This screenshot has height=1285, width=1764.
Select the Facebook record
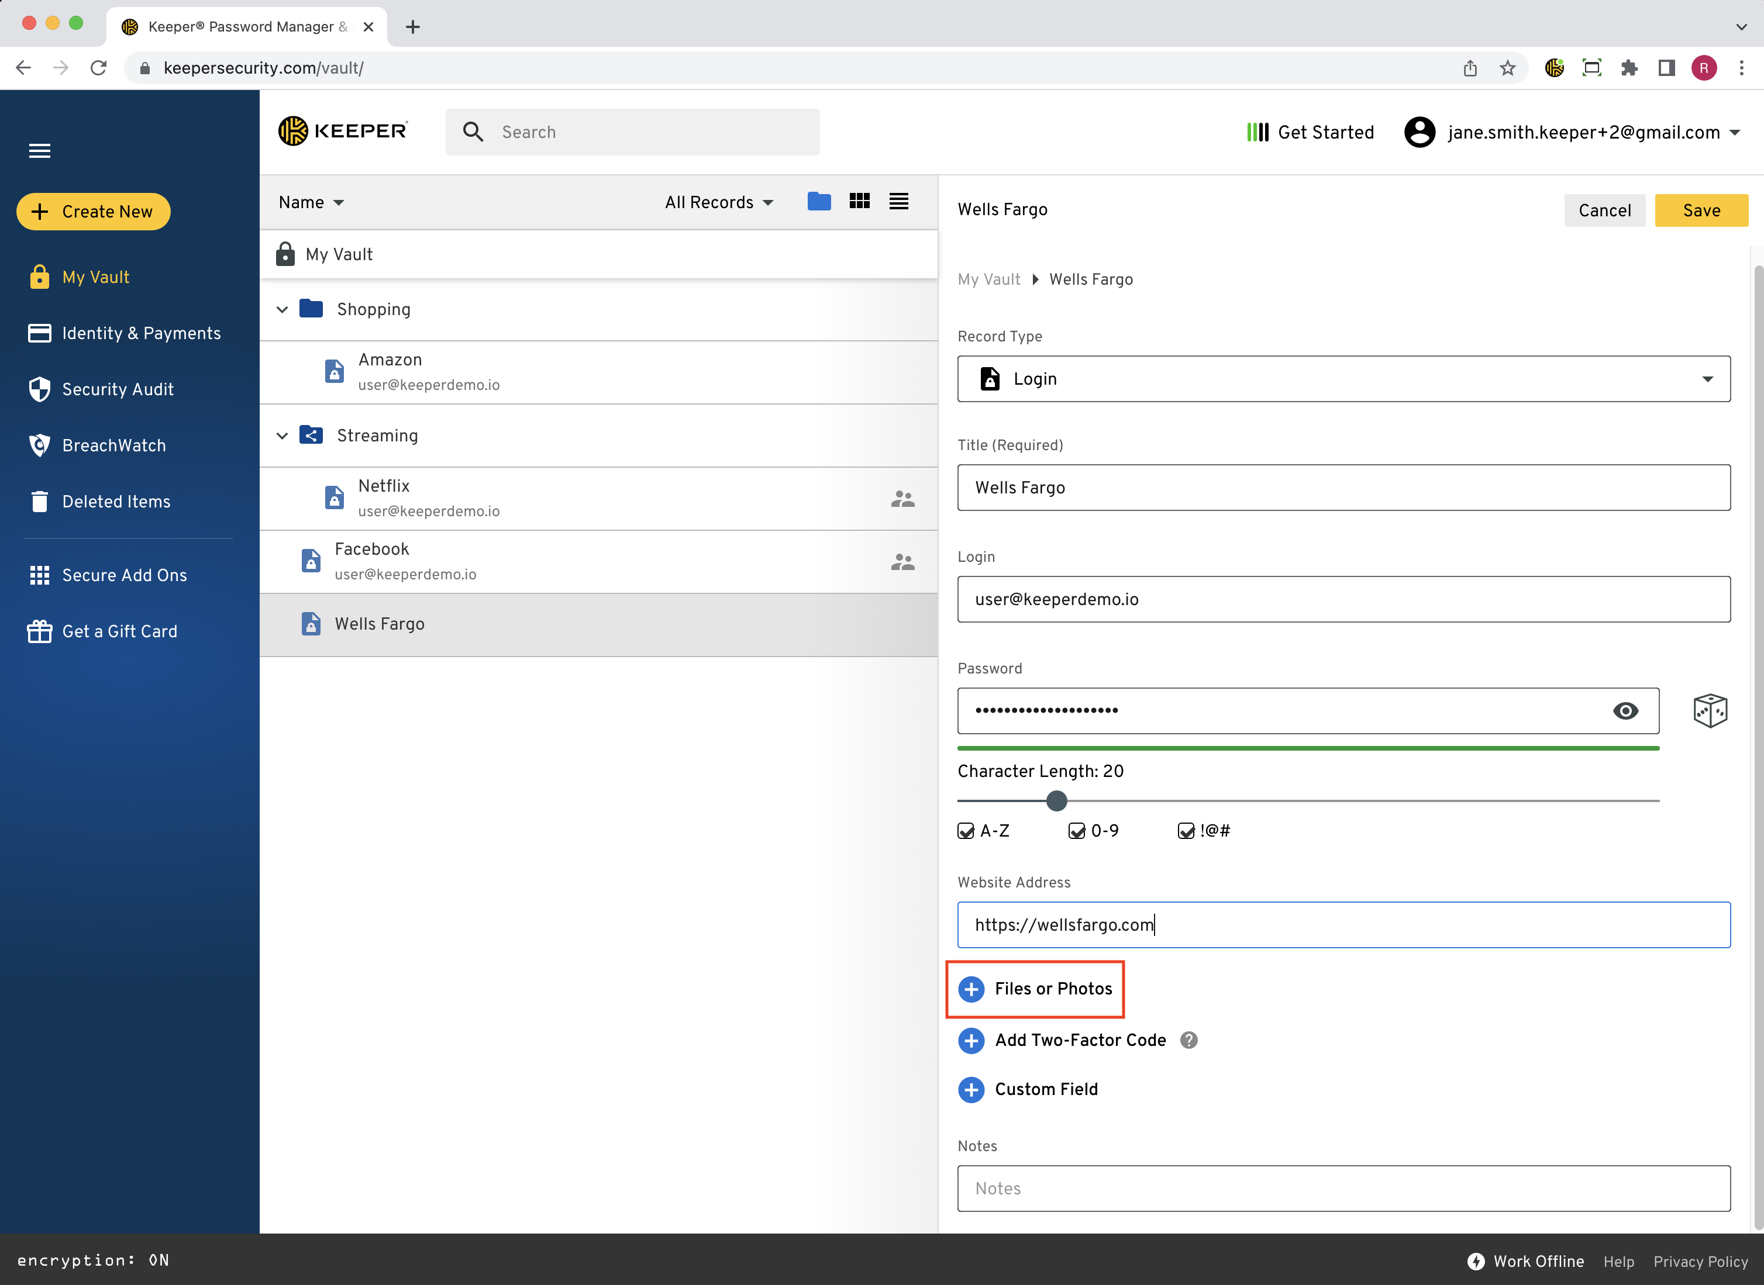tap(598, 562)
